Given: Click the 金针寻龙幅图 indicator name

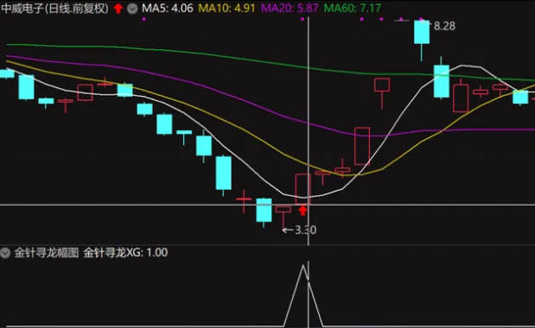Looking at the screenshot, I should 47,253.
